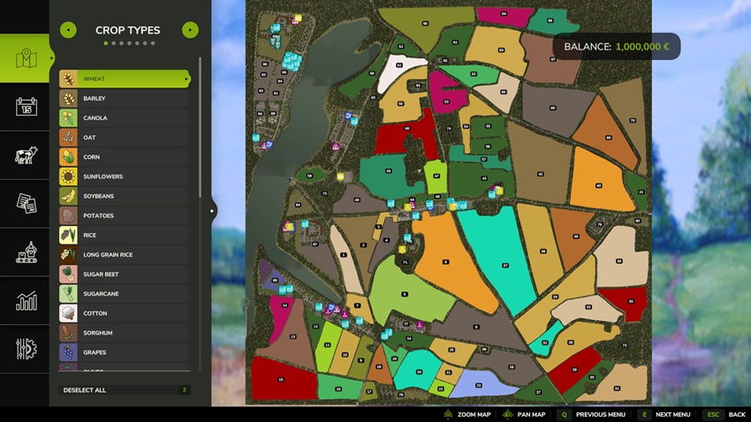The image size is (751, 422).
Task: Click Deselect All button
Action: [125, 390]
